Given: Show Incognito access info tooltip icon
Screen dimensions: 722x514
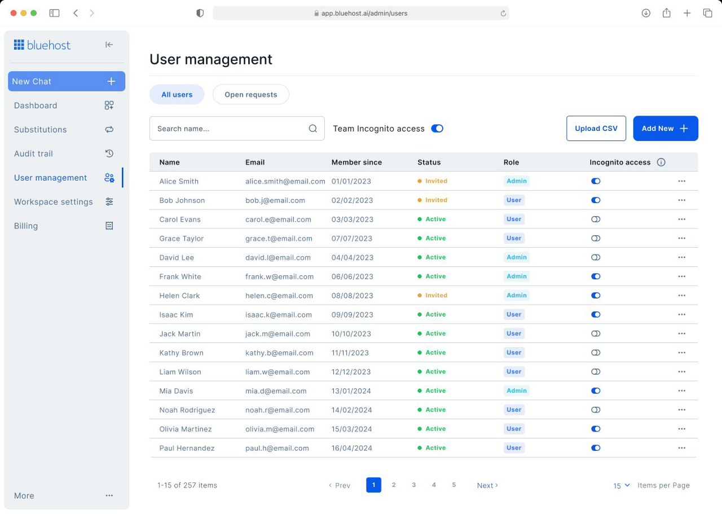Looking at the screenshot, I should [661, 162].
